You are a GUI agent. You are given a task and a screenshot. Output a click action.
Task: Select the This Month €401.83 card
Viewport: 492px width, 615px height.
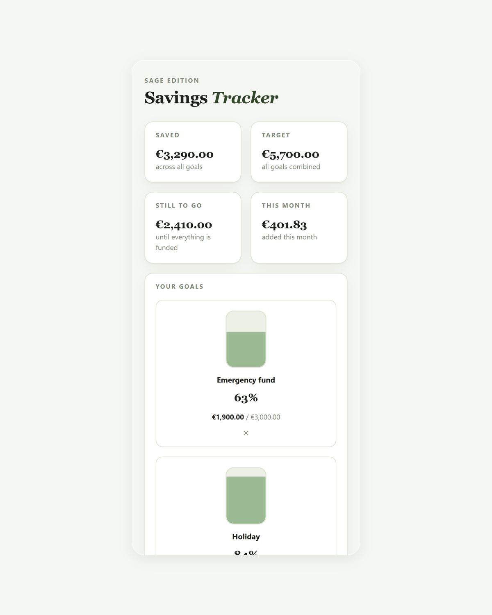click(x=299, y=228)
